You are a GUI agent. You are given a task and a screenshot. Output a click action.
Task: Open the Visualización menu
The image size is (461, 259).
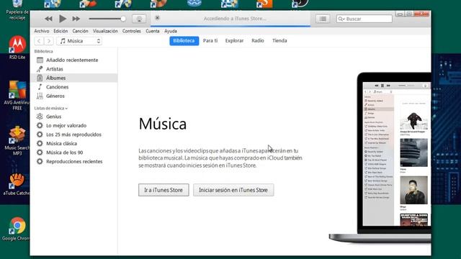105,31
